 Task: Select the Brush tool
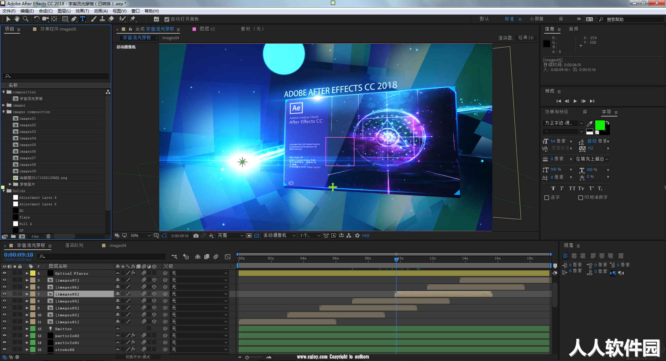tap(94, 19)
